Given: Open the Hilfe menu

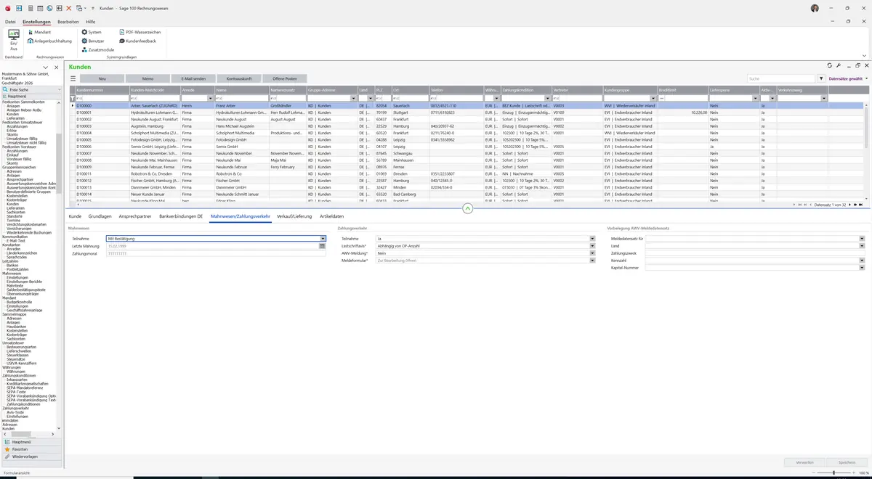Looking at the screenshot, I should tap(91, 22).
